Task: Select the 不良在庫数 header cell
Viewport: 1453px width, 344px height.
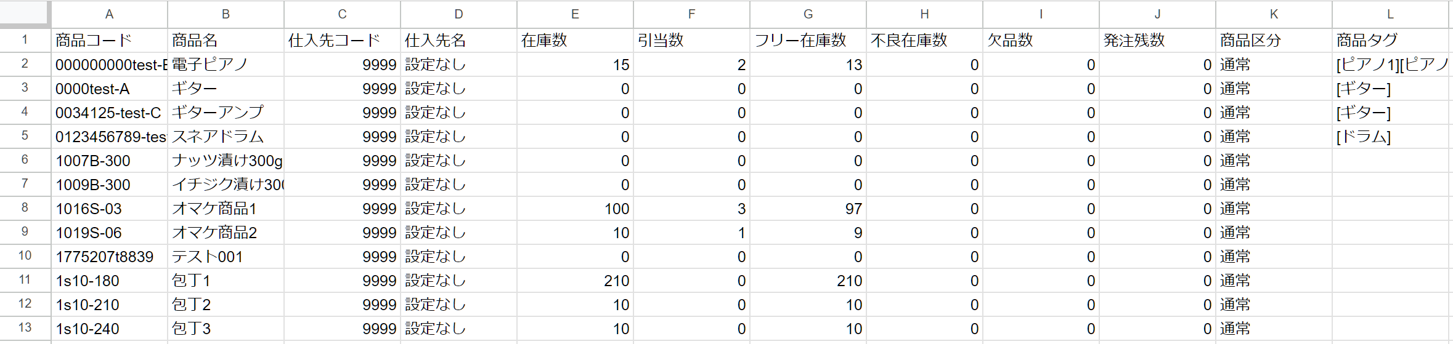Action: 924,41
